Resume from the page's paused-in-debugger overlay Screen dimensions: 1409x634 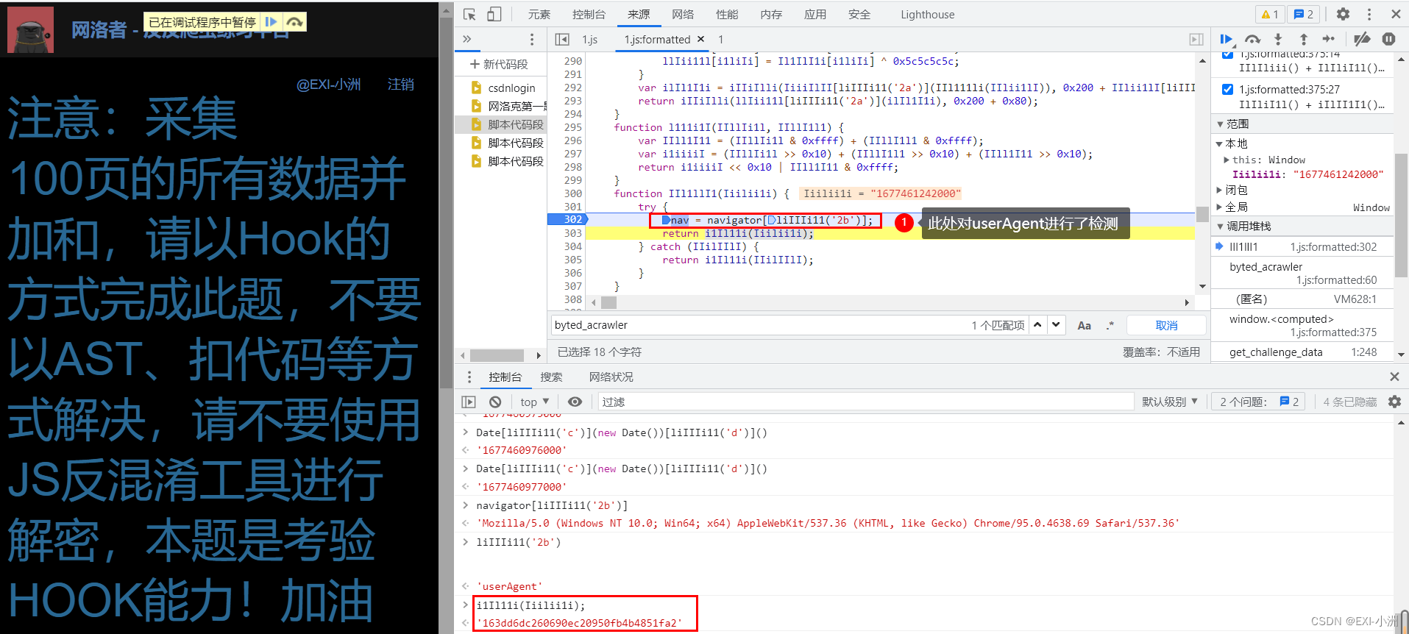pos(271,22)
